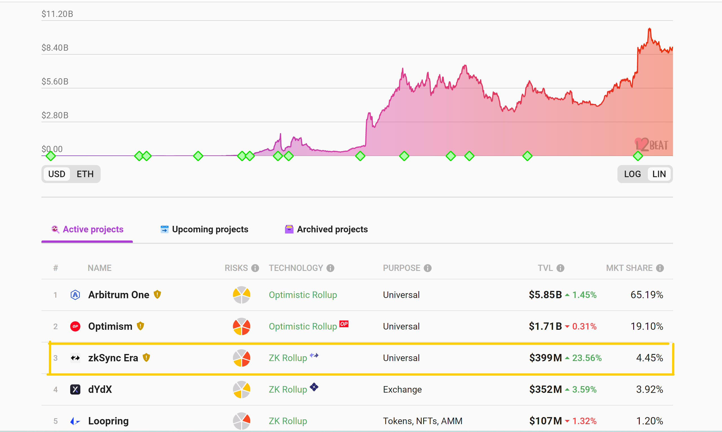Click the Loopring blue logo icon
Screen dimensions: 722x432
75,421
